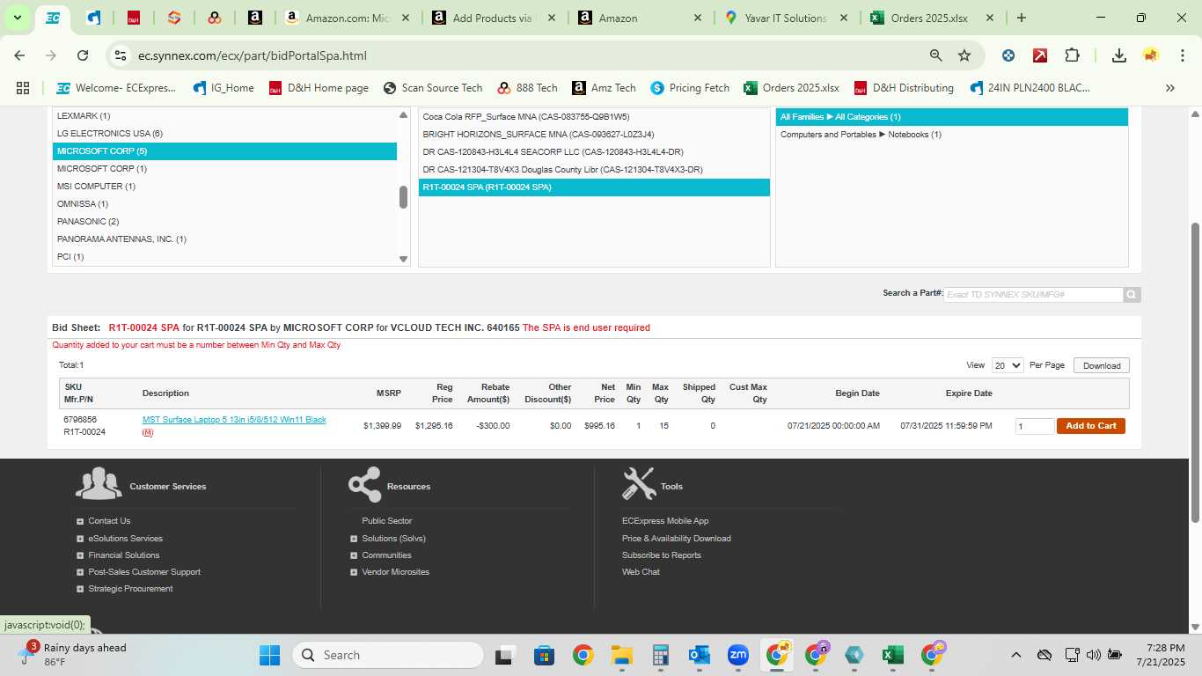
Task: Click the vendor list scroll down arrow
Action: [x=404, y=259]
